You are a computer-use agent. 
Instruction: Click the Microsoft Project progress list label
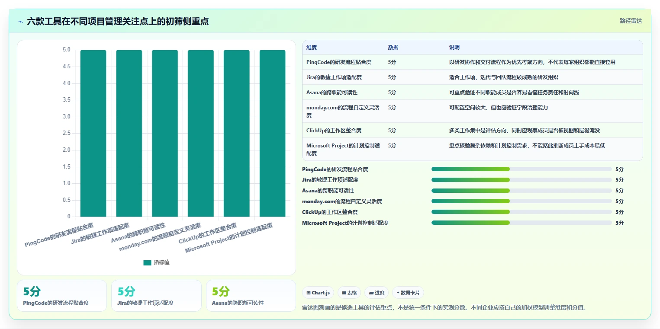tap(345, 223)
